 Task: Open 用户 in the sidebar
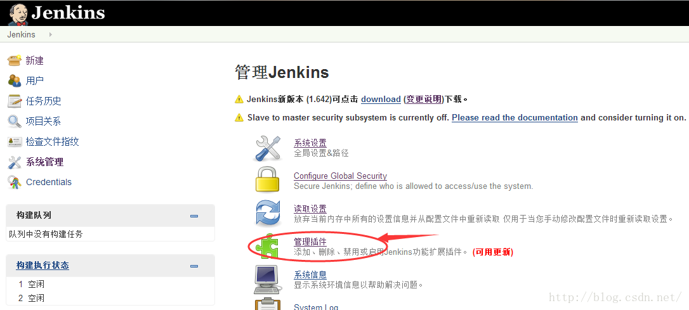35,81
